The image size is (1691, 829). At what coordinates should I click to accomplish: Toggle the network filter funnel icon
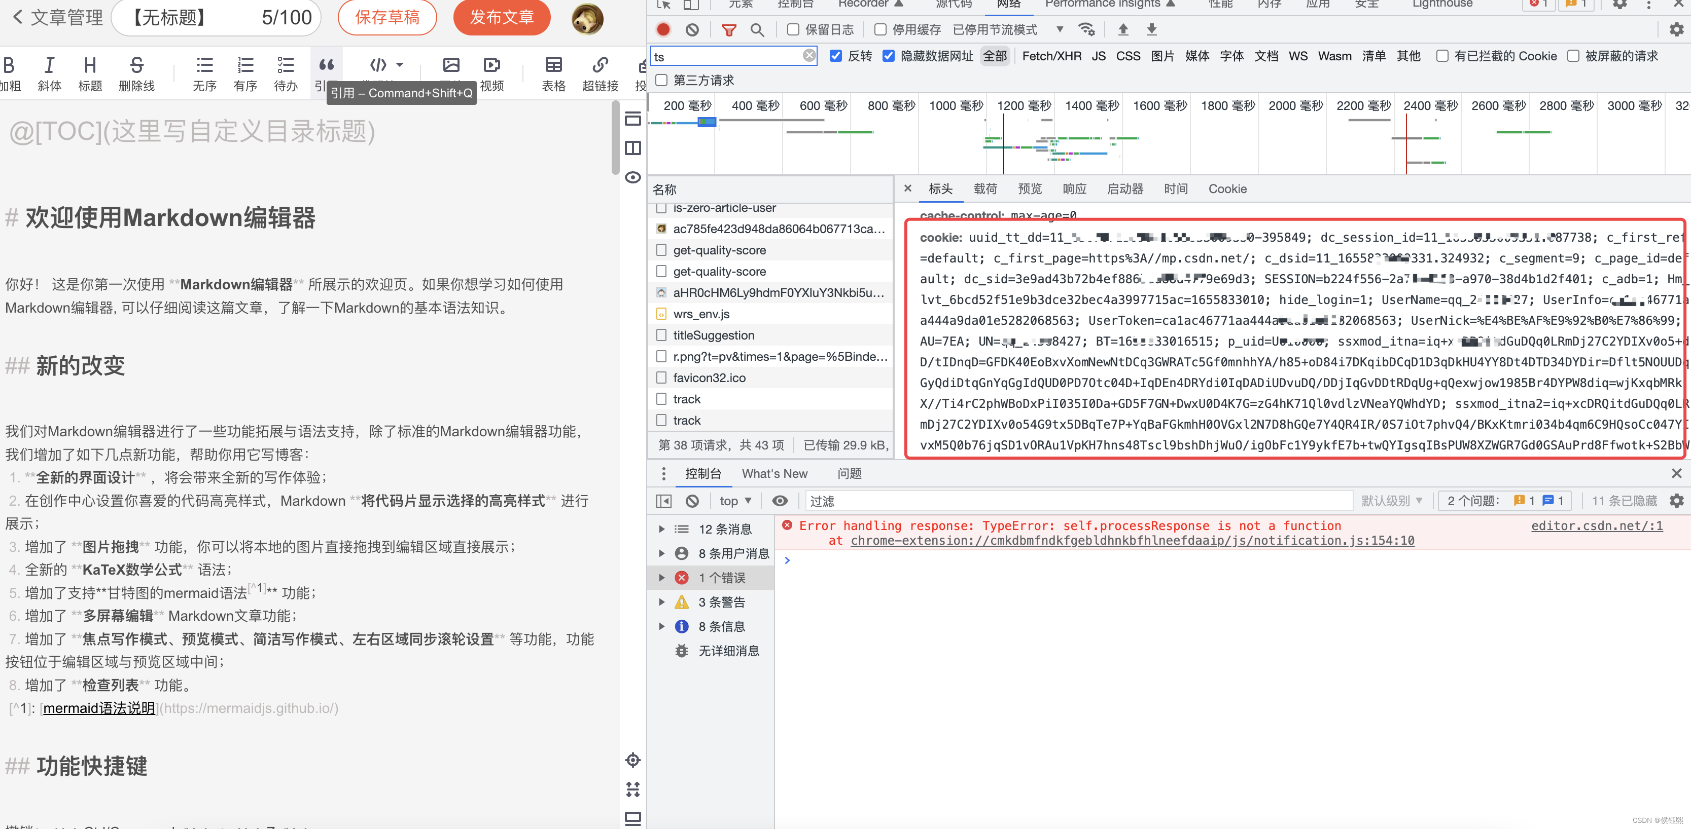click(x=729, y=29)
